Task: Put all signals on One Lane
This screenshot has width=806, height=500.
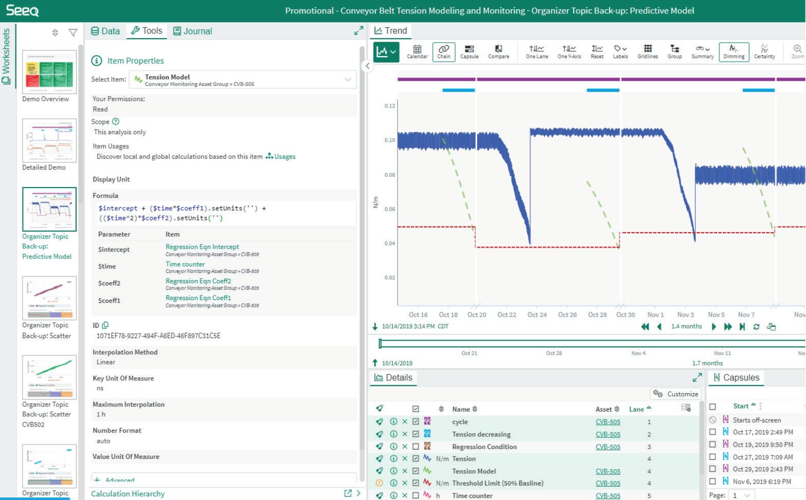Action: click(537, 51)
